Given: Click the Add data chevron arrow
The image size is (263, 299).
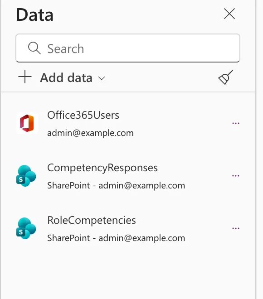Looking at the screenshot, I should point(101,78).
